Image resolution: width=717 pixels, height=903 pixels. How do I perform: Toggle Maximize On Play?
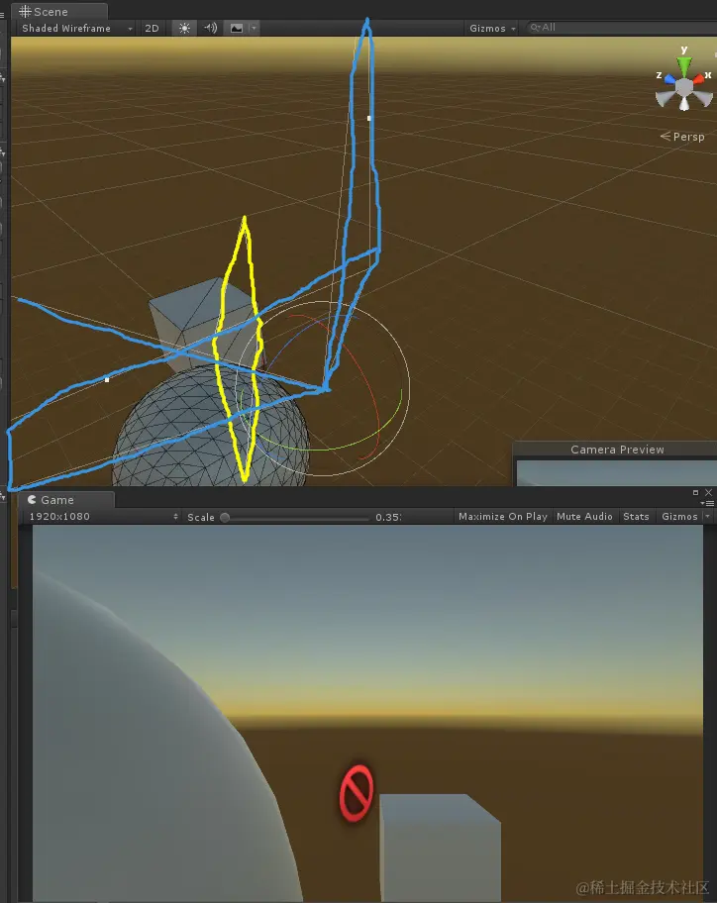coord(503,517)
